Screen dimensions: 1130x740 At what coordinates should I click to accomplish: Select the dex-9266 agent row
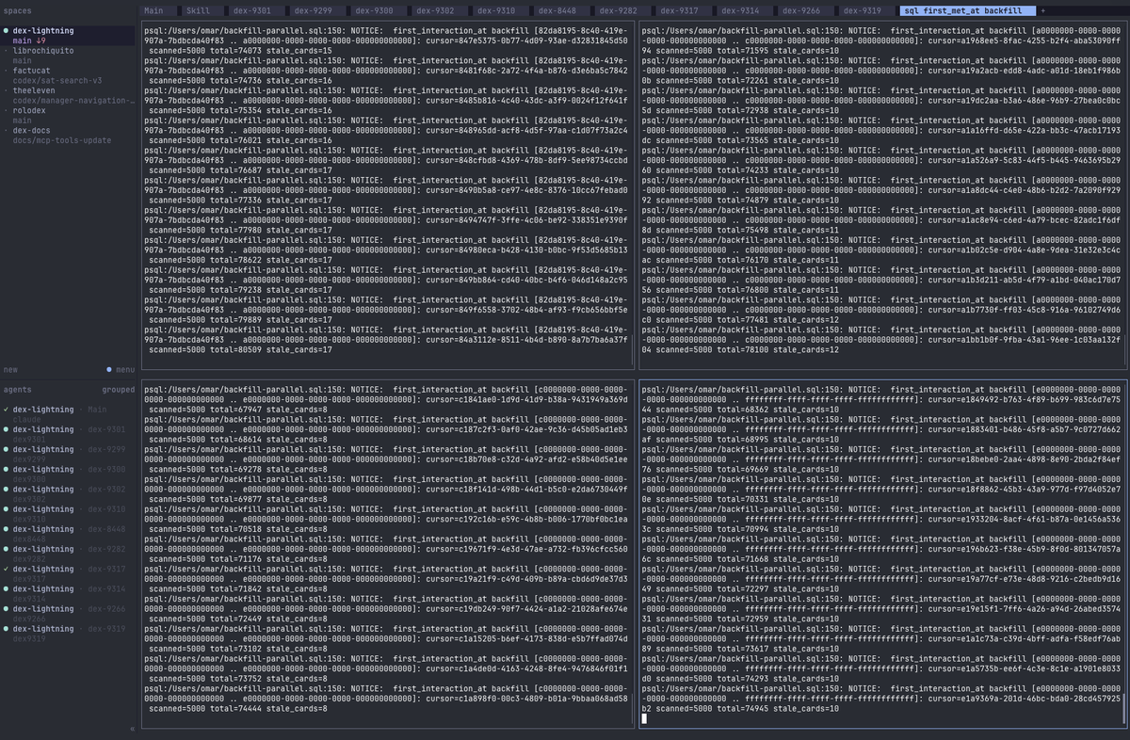[x=67, y=613]
